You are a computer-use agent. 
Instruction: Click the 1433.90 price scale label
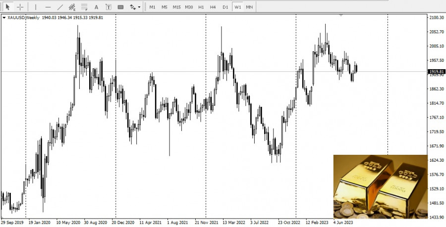tap(438, 217)
